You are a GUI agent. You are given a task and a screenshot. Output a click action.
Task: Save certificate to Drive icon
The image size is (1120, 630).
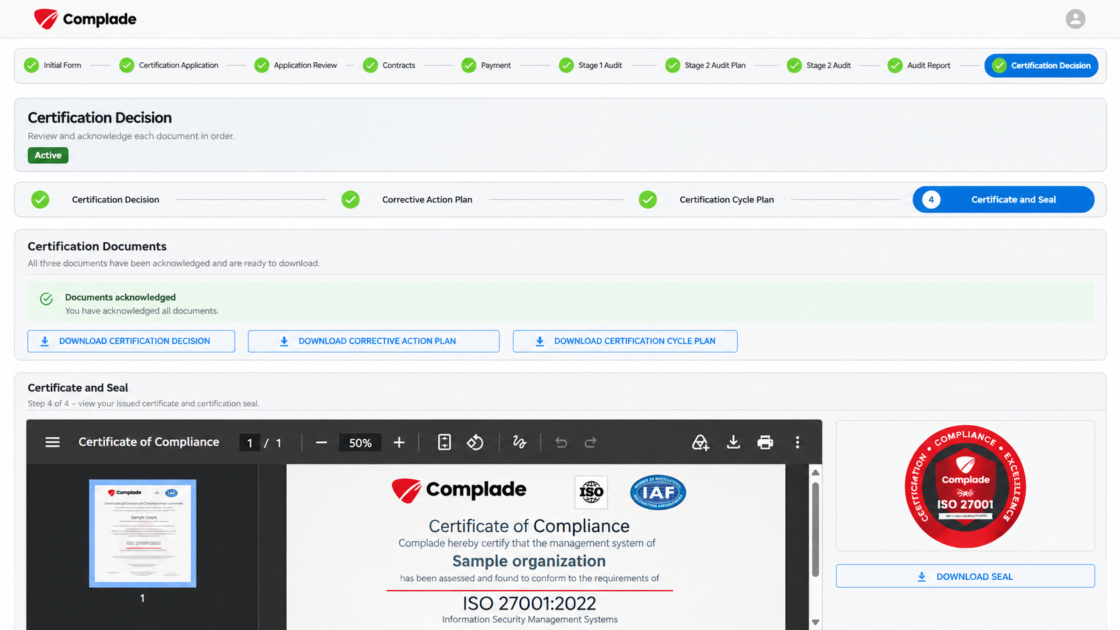pos(700,443)
